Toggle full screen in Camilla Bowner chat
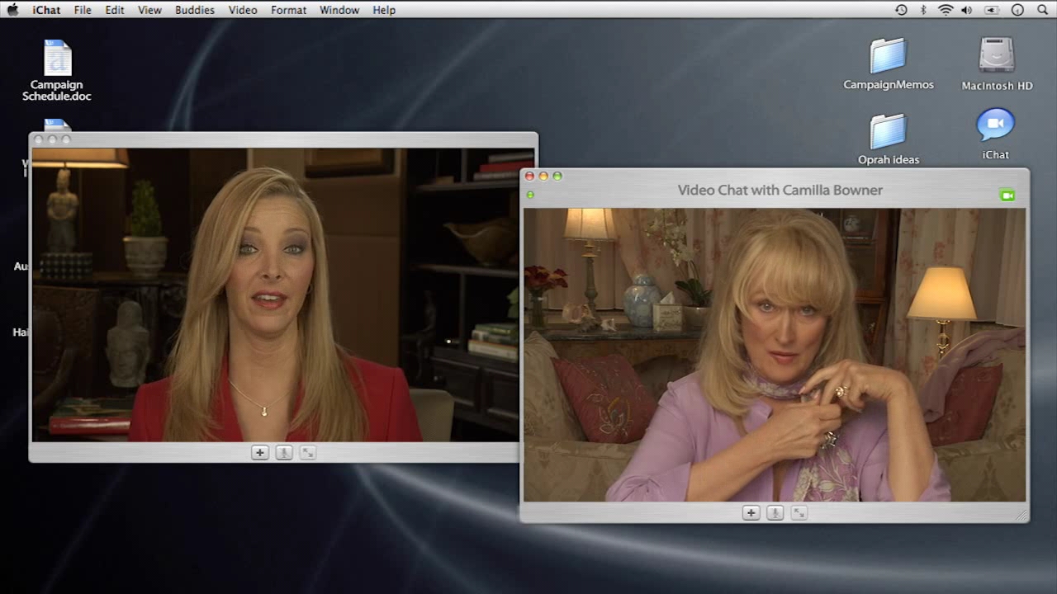1057x594 pixels. pyautogui.click(x=799, y=512)
